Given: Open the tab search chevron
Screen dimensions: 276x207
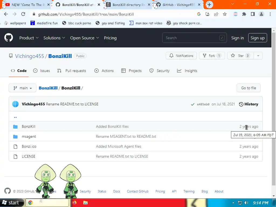Looking at the screenshot, I should (x=233, y=4).
